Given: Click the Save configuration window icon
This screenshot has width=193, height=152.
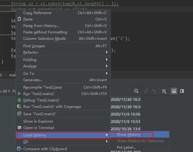Looking at the screenshot, I should (19, 114).
